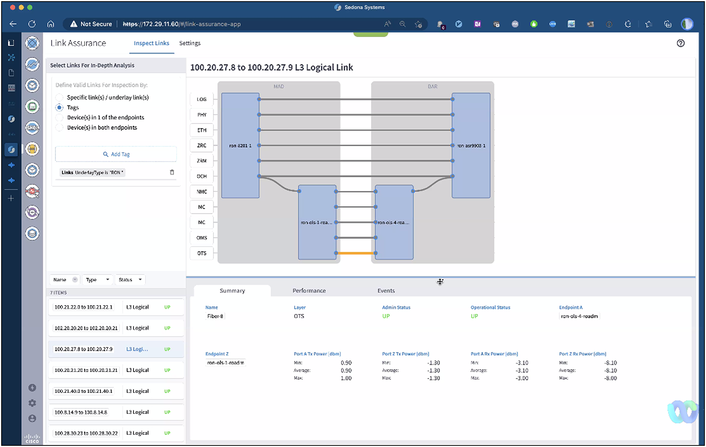The image size is (706, 447).
Task: Click the plus icon in left sidebar
Action: 11,198
